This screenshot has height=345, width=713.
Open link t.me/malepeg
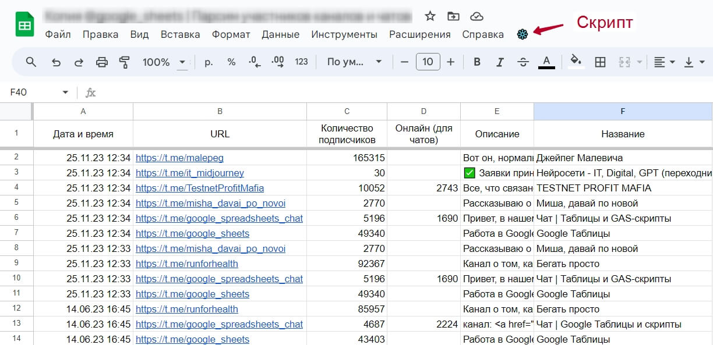[x=179, y=158]
